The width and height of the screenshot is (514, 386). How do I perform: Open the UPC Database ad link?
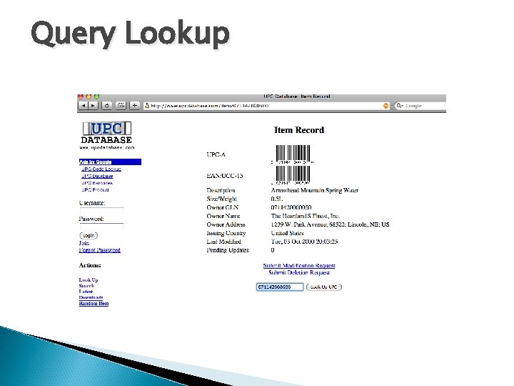[x=97, y=176]
